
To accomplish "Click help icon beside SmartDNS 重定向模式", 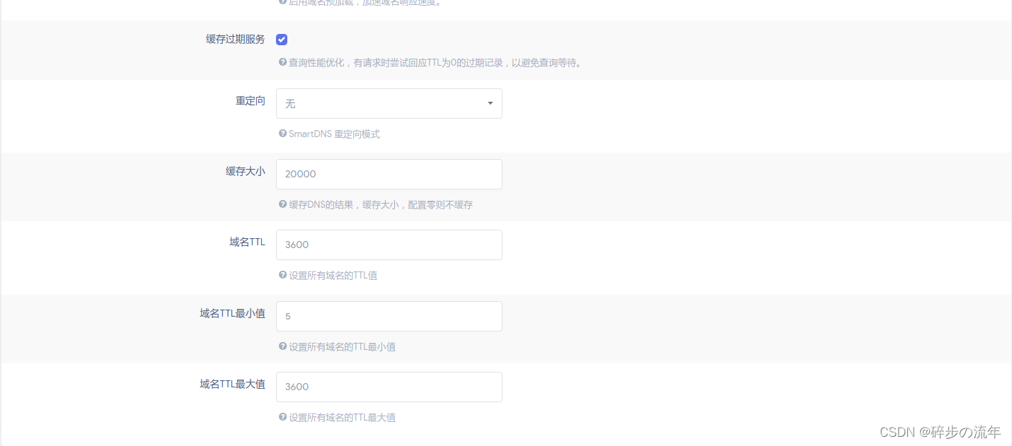I will [283, 133].
